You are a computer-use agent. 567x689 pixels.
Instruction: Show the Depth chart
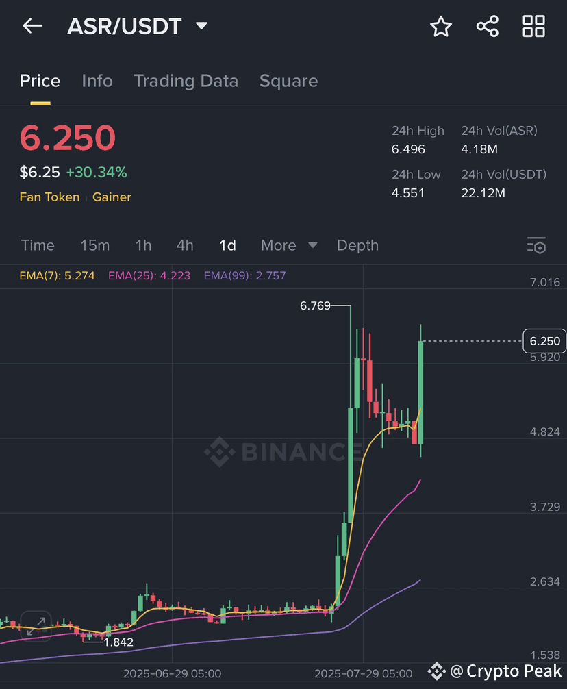pos(357,245)
